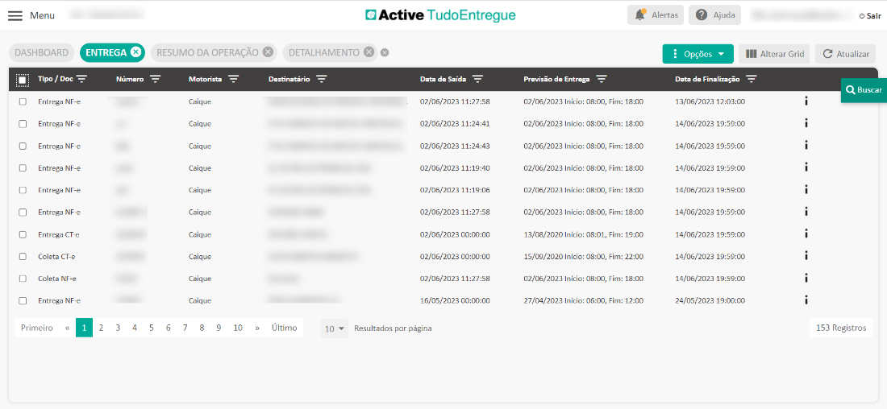Sort by Tipo / Doc header

pos(56,79)
